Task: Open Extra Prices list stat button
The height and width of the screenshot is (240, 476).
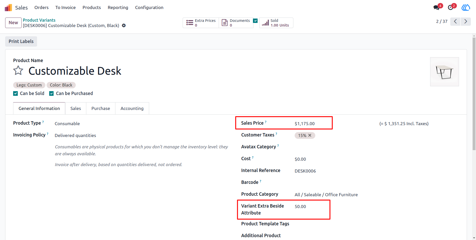Action: (201, 23)
